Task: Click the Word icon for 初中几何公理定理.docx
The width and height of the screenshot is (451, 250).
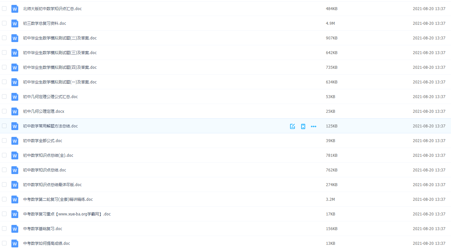Action: click(x=15, y=111)
